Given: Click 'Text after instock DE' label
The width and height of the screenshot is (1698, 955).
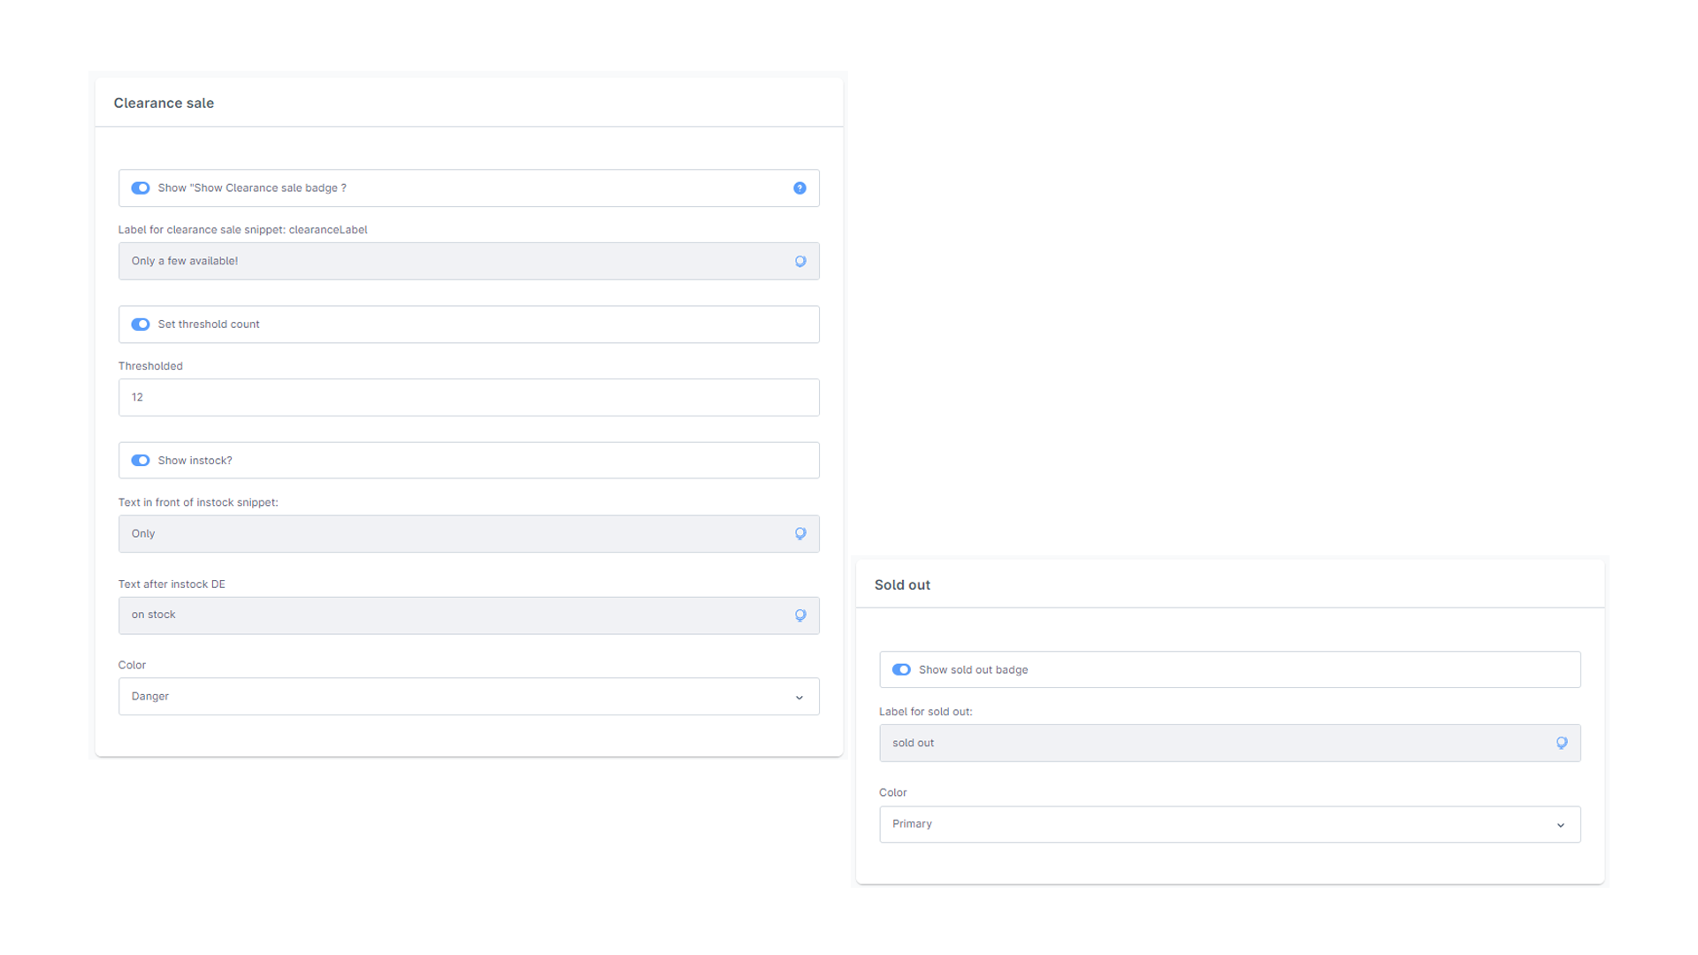Looking at the screenshot, I should coord(172,584).
